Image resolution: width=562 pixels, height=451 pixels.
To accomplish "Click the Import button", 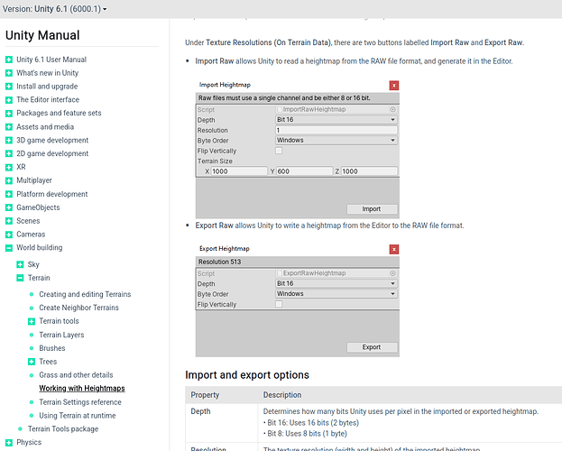I will click(372, 209).
